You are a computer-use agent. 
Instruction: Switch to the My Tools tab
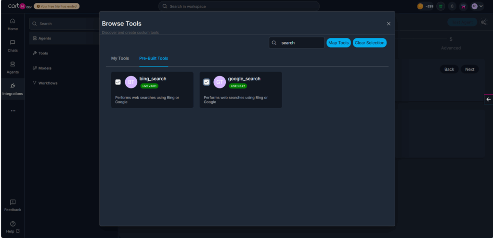120,58
